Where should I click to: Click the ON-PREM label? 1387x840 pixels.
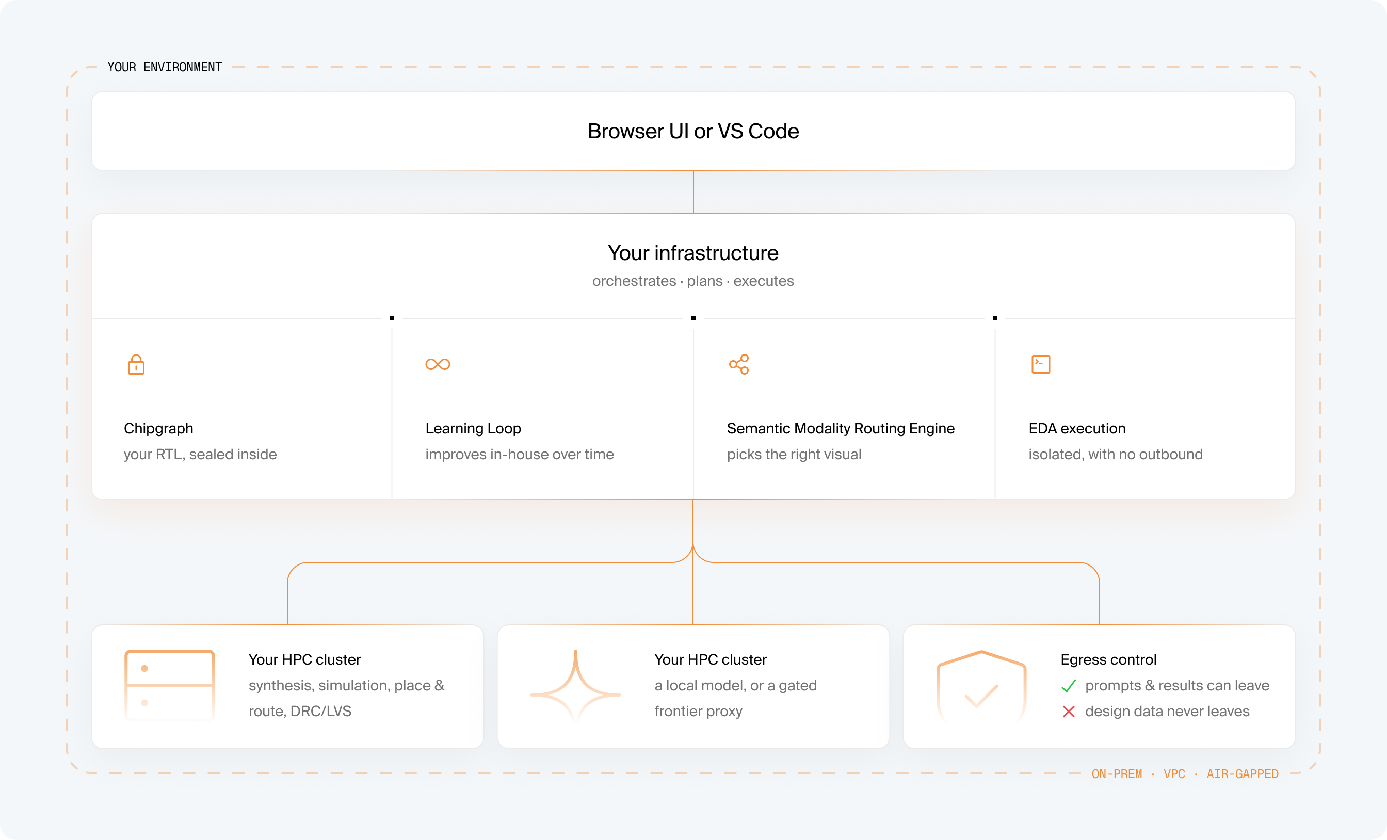tap(1117, 774)
